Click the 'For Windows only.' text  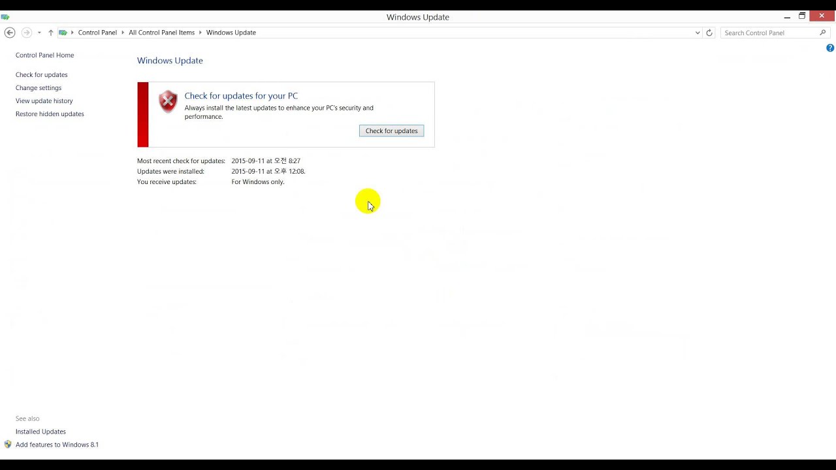click(x=258, y=182)
